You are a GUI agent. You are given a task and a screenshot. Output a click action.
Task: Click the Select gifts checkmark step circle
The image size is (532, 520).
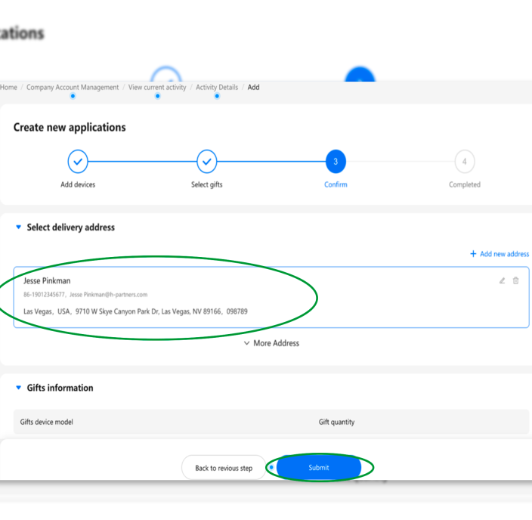point(206,162)
